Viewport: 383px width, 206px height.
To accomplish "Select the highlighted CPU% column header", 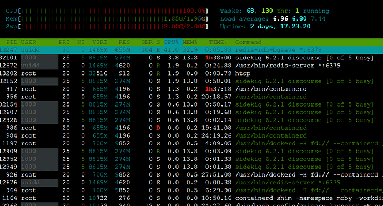I will [173, 42].
